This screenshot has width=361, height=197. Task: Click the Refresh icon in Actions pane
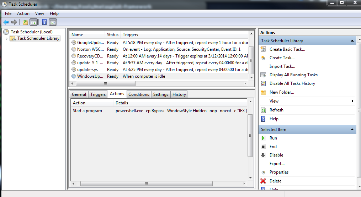[263, 110]
